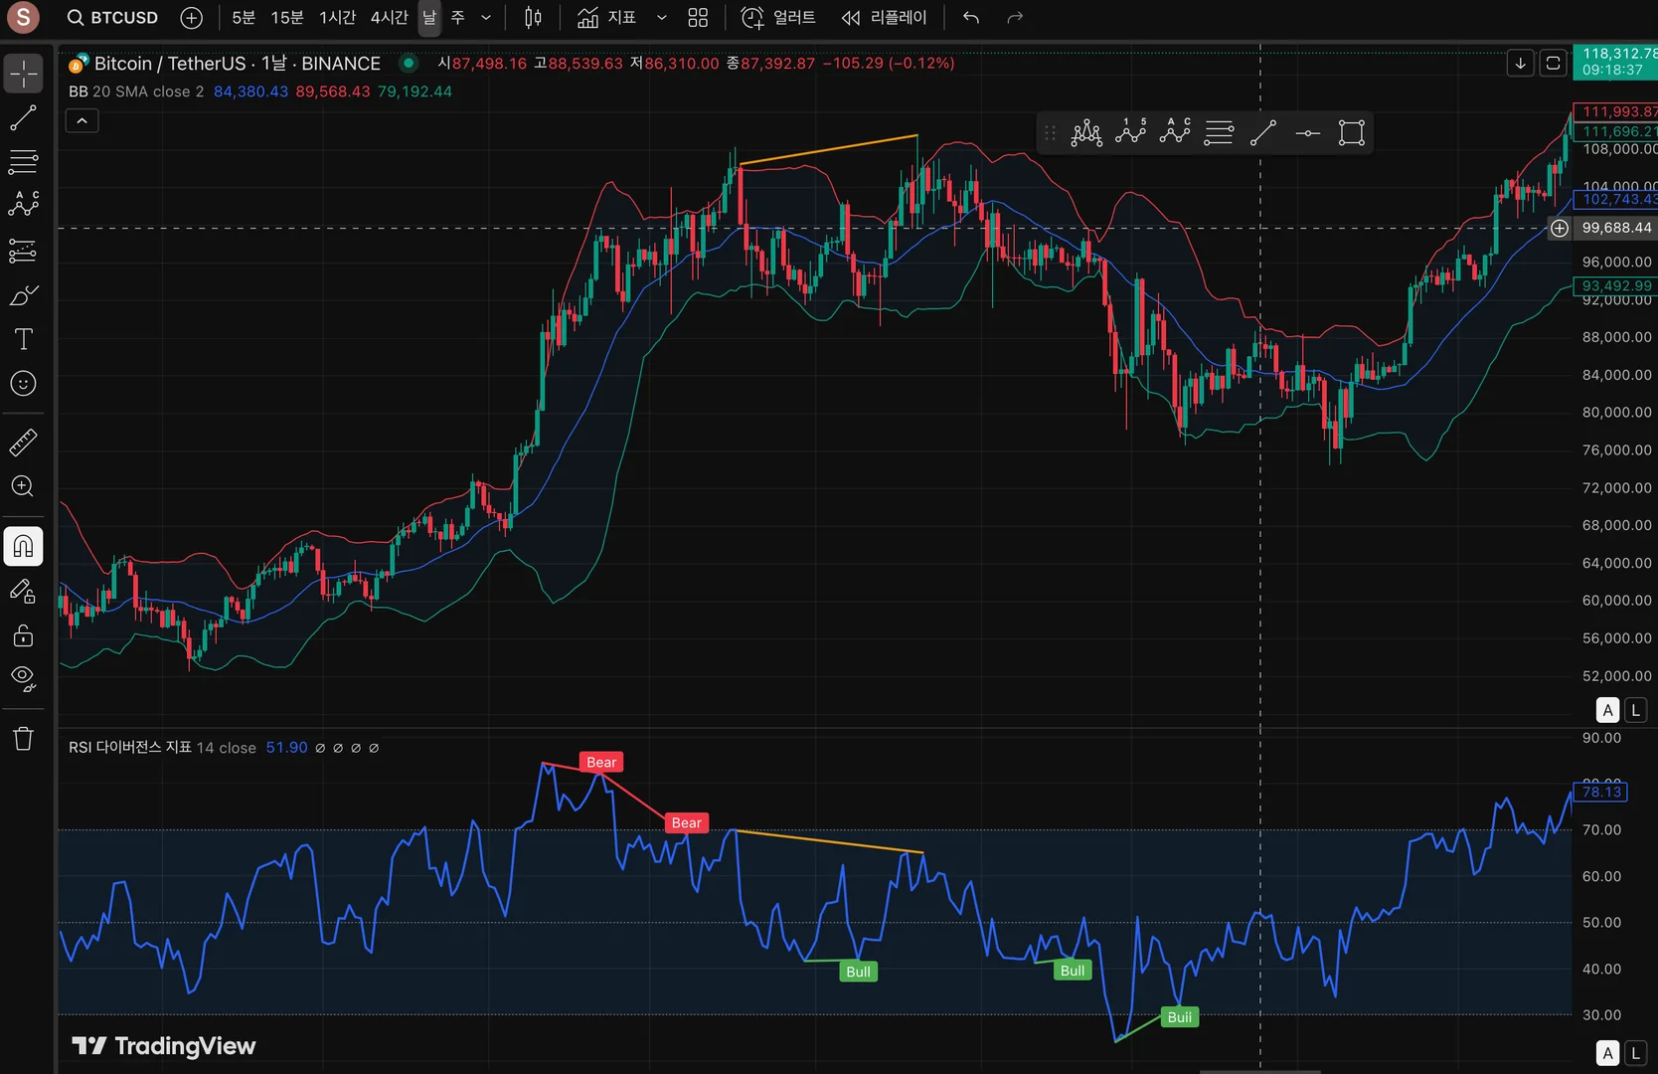Screen dimensions: 1658x1074
Task: Select the ruler Measure tool
Action: pos(23,443)
